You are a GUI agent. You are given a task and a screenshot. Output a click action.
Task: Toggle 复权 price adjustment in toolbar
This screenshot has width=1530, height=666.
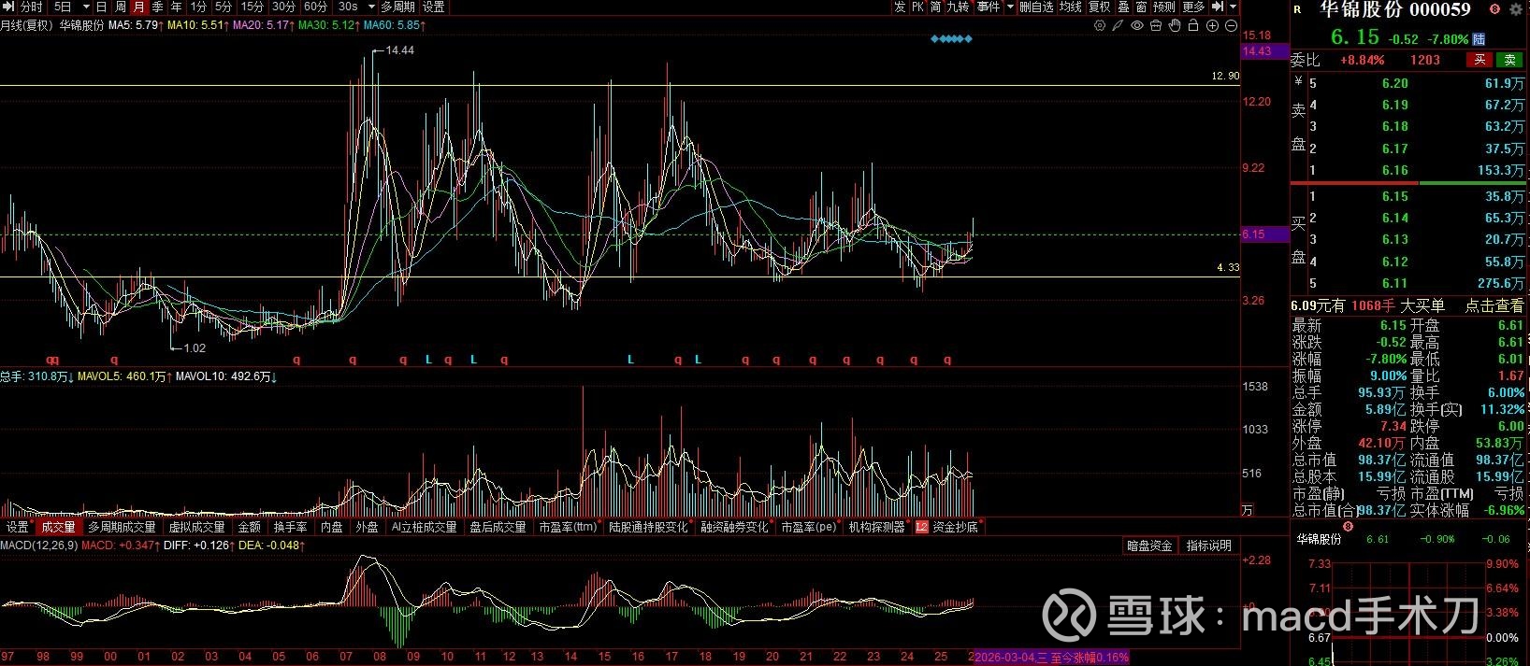coord(1100,7)
